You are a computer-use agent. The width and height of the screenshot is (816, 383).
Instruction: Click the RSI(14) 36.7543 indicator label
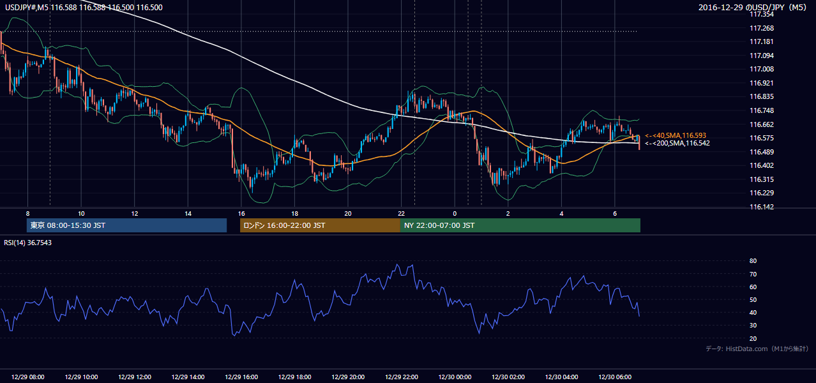coord(27,243)
